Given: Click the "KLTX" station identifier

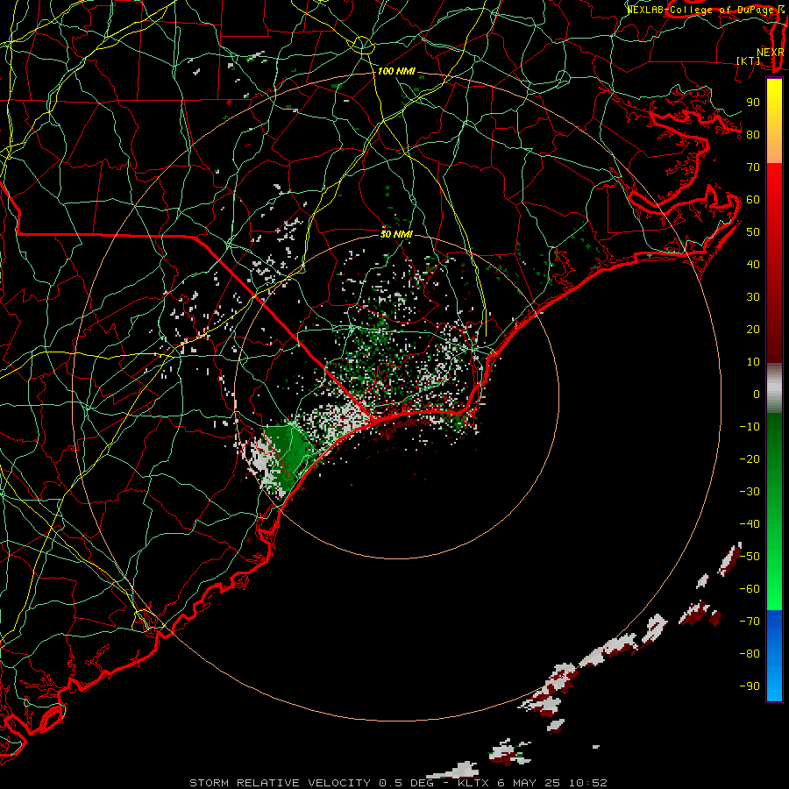Looking at the screenshot, I should (473, 783).
